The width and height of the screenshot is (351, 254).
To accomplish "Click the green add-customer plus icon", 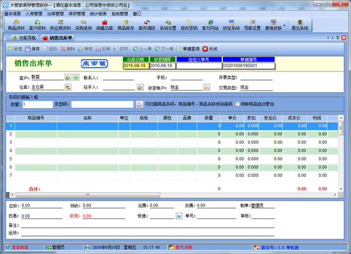I will [x=76, y=77].
